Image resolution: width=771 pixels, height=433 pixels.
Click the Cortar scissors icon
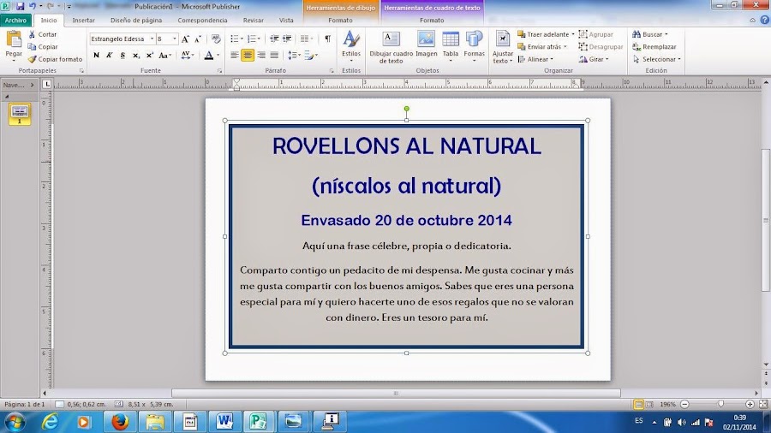33,34
